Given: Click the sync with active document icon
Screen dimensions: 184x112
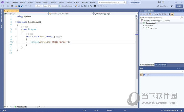Looking at the screenshot, I should (x=160, y=14).
